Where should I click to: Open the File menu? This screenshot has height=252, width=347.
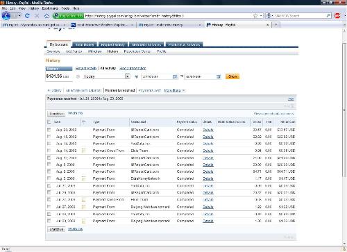click(x=4, y=8)
